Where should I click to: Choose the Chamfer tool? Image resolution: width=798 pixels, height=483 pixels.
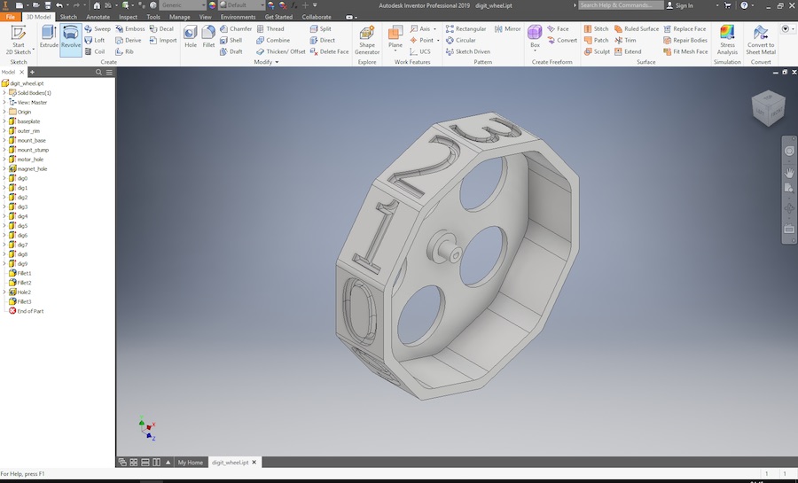pyautogui.click(x=236, y=29)
